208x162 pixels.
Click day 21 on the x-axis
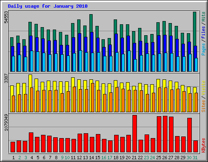134,158
